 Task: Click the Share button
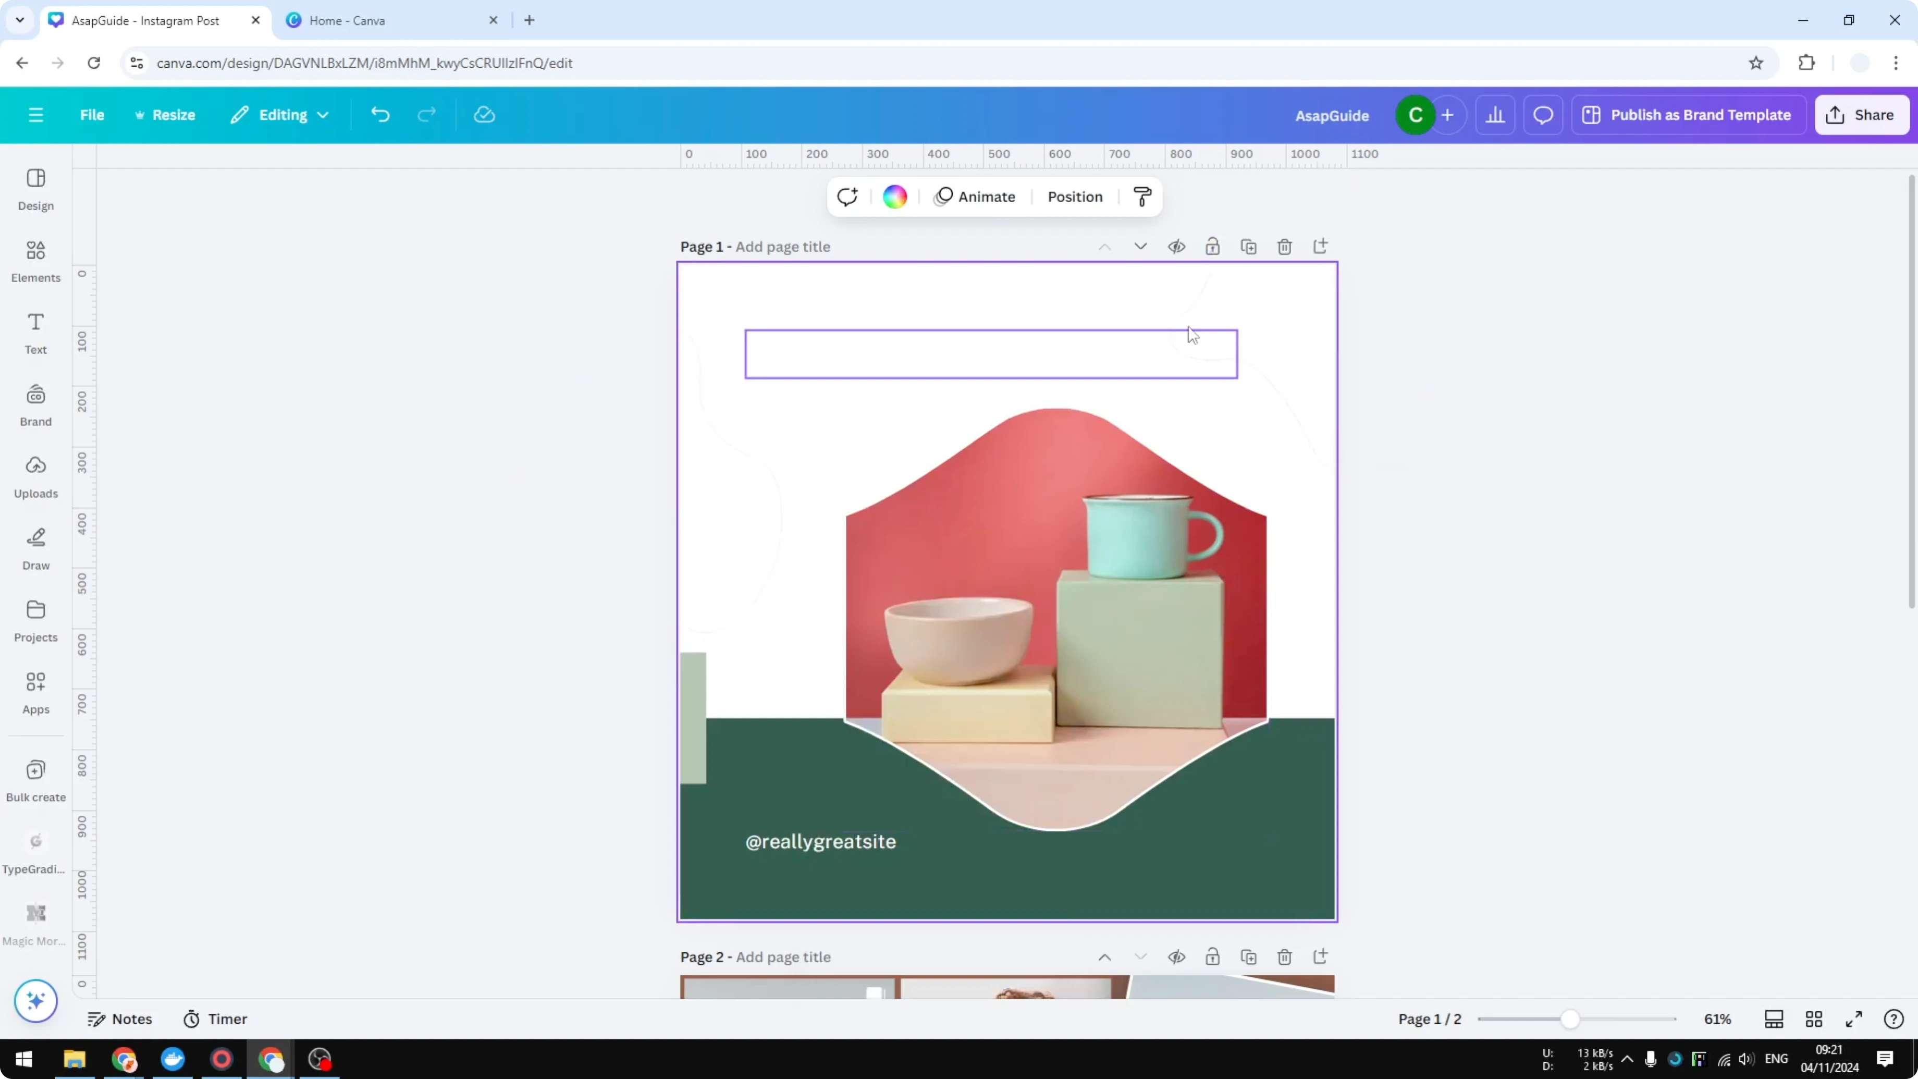coord(1862,115)
